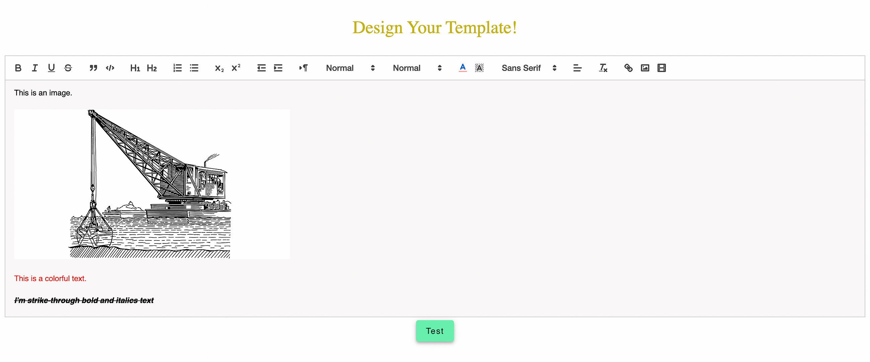Click the Test button
The height and width of the screenshot is (362, 870).
click(435, 331)
